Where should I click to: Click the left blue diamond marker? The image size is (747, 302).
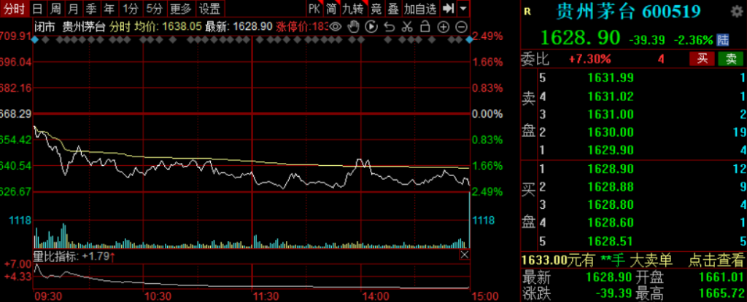tap(35, 40)
